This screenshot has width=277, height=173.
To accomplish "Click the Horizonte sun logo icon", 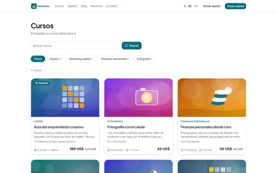I will [x=34, y=6].
